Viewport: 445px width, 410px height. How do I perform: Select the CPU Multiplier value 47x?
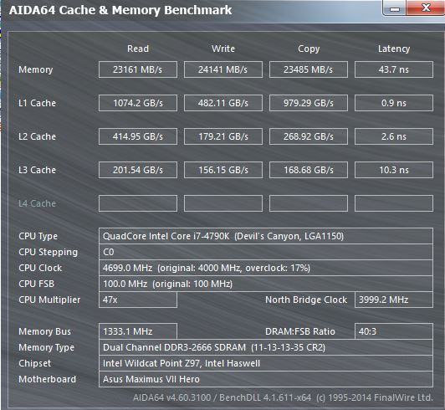coord(138,300)
